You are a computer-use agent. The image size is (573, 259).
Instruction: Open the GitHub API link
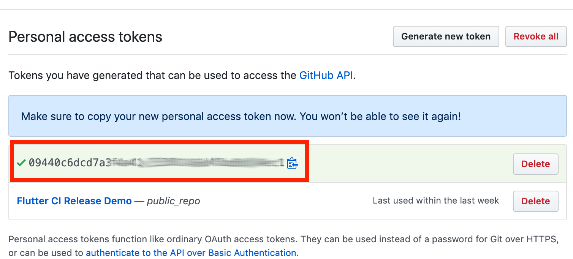point(327,75)
